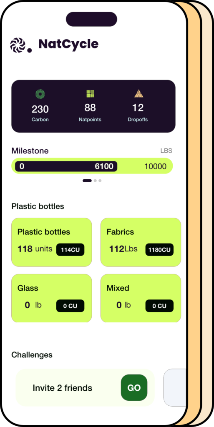Viewport: 214px width, 427px height.
Task: Tap the 1180CU badge on Fabrics
Action: pos(159,250)
